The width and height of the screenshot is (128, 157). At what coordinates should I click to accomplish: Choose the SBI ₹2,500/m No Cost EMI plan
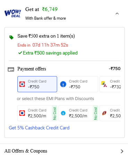(x=78, y=113)
